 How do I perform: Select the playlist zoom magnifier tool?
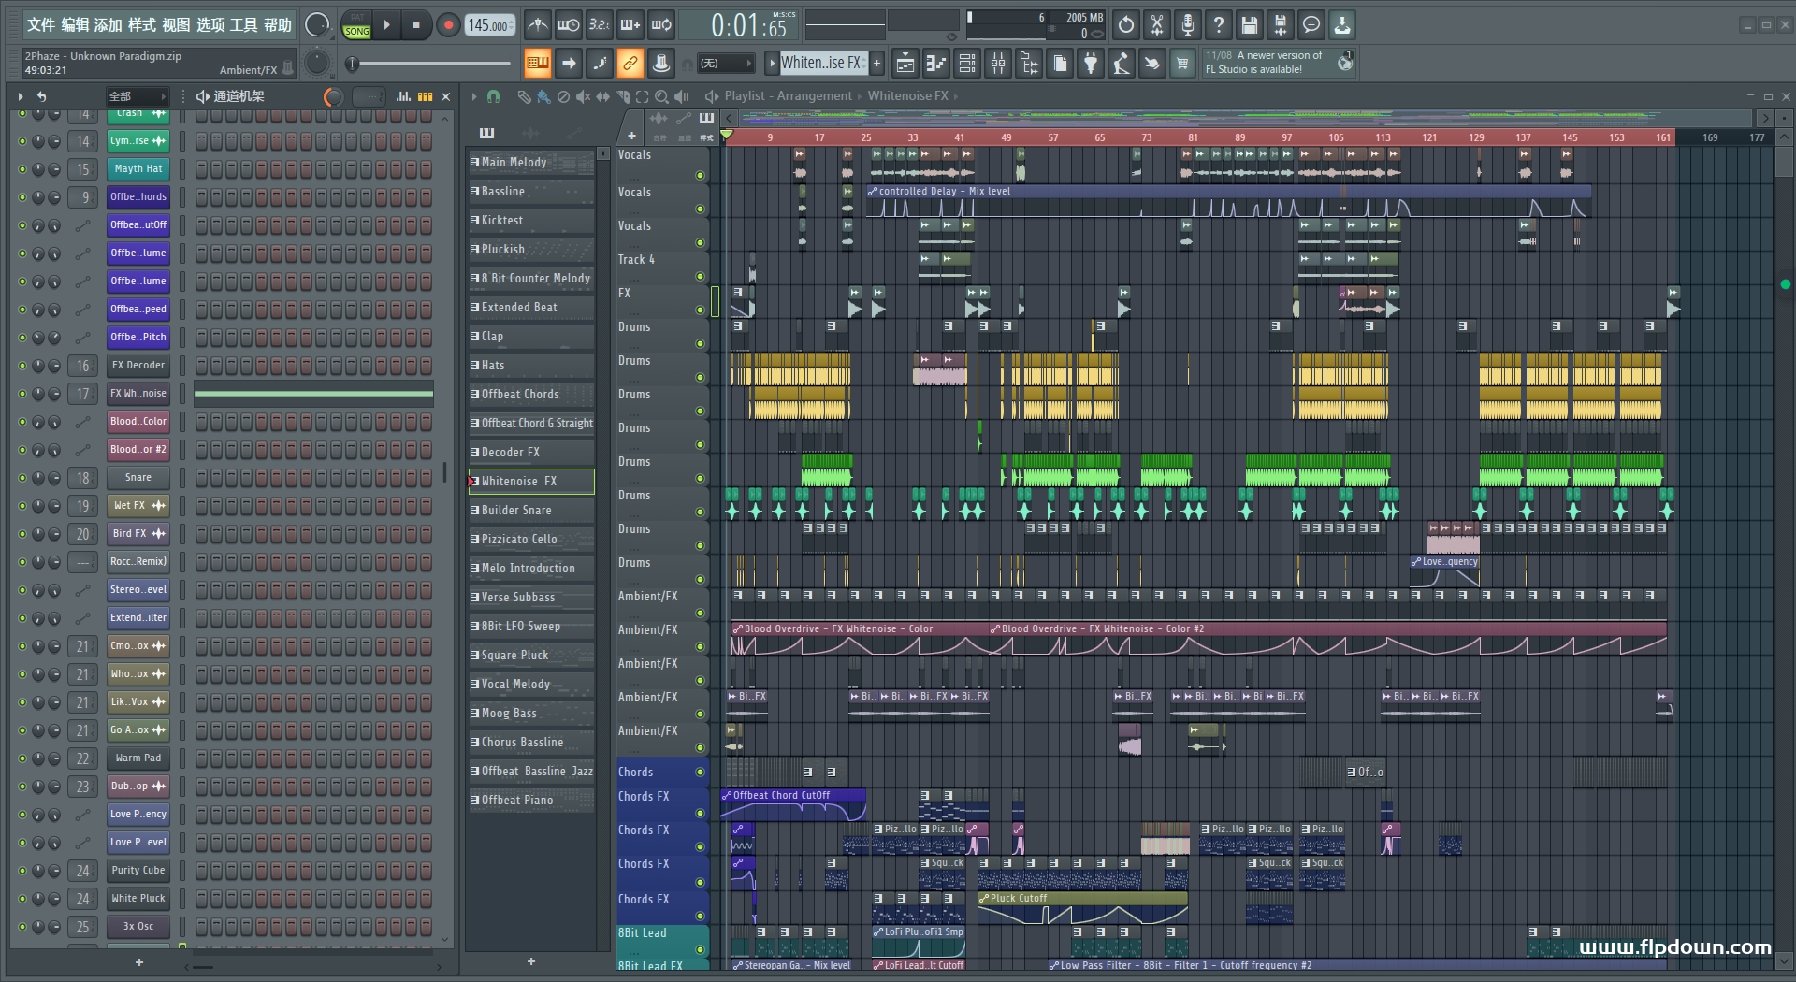click(x=661, y=96)
